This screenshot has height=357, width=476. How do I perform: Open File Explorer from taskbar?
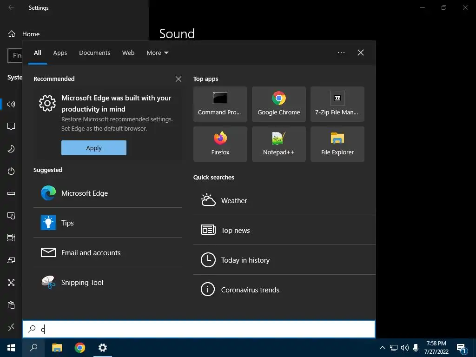click(57, 348)
